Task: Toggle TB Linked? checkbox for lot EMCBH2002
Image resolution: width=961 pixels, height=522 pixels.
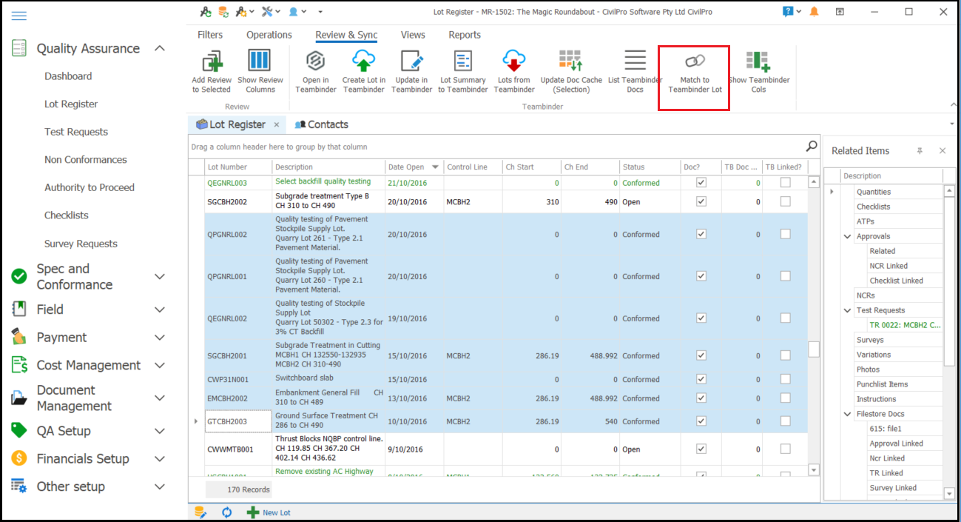Action: tap(785, 398)
